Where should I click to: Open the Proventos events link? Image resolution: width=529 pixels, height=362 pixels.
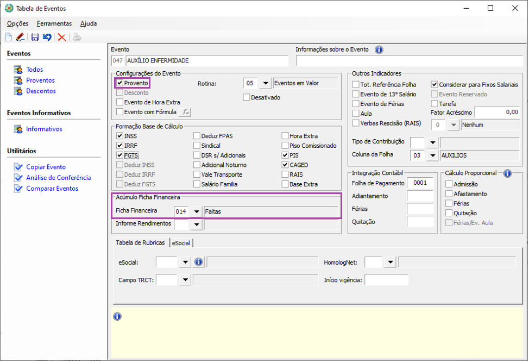41,80
